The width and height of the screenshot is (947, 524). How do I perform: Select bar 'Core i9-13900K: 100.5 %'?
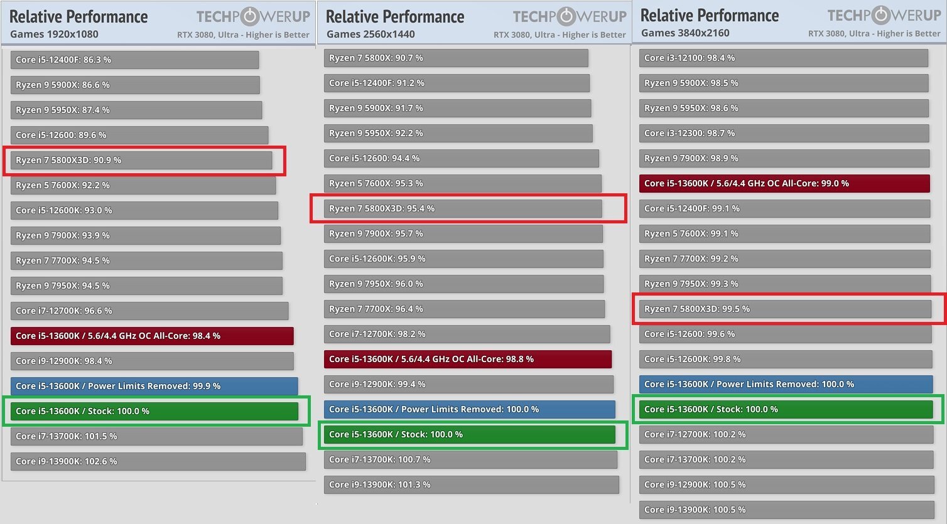pyautogui.click(x=787, y=510)
